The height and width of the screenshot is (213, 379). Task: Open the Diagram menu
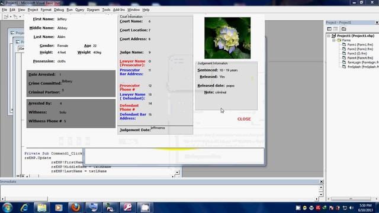click(x=93, y=10)
